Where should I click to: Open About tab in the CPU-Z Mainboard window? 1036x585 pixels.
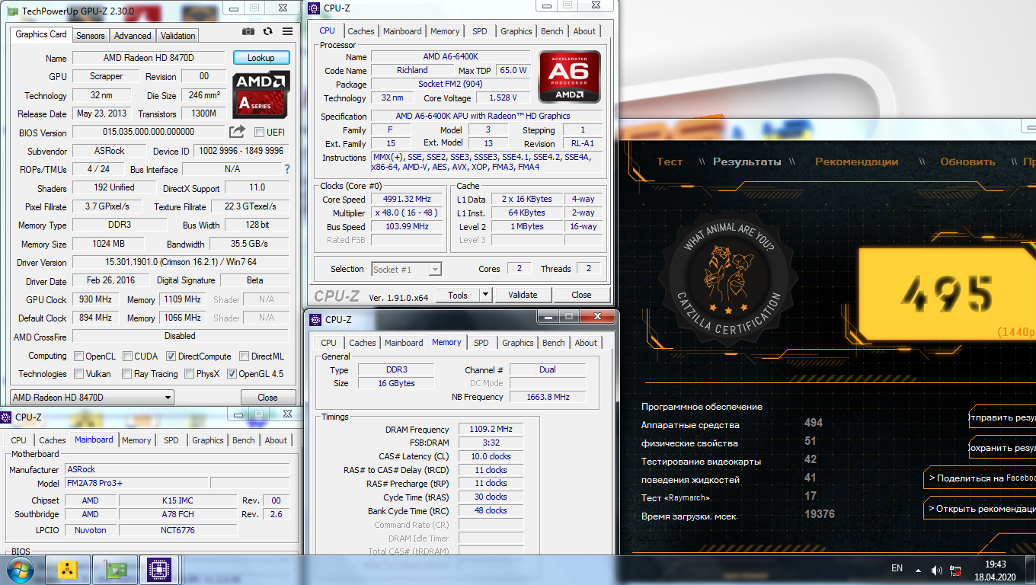tap(276, 440)
